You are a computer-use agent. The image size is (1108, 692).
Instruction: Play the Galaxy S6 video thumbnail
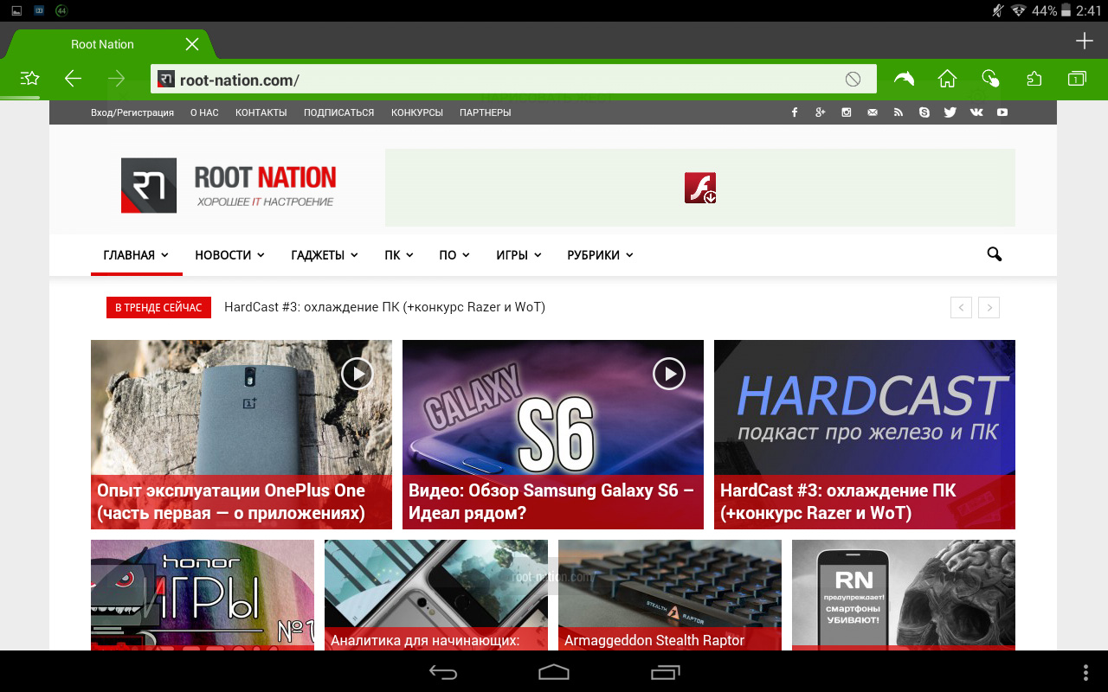pos(668,374)
